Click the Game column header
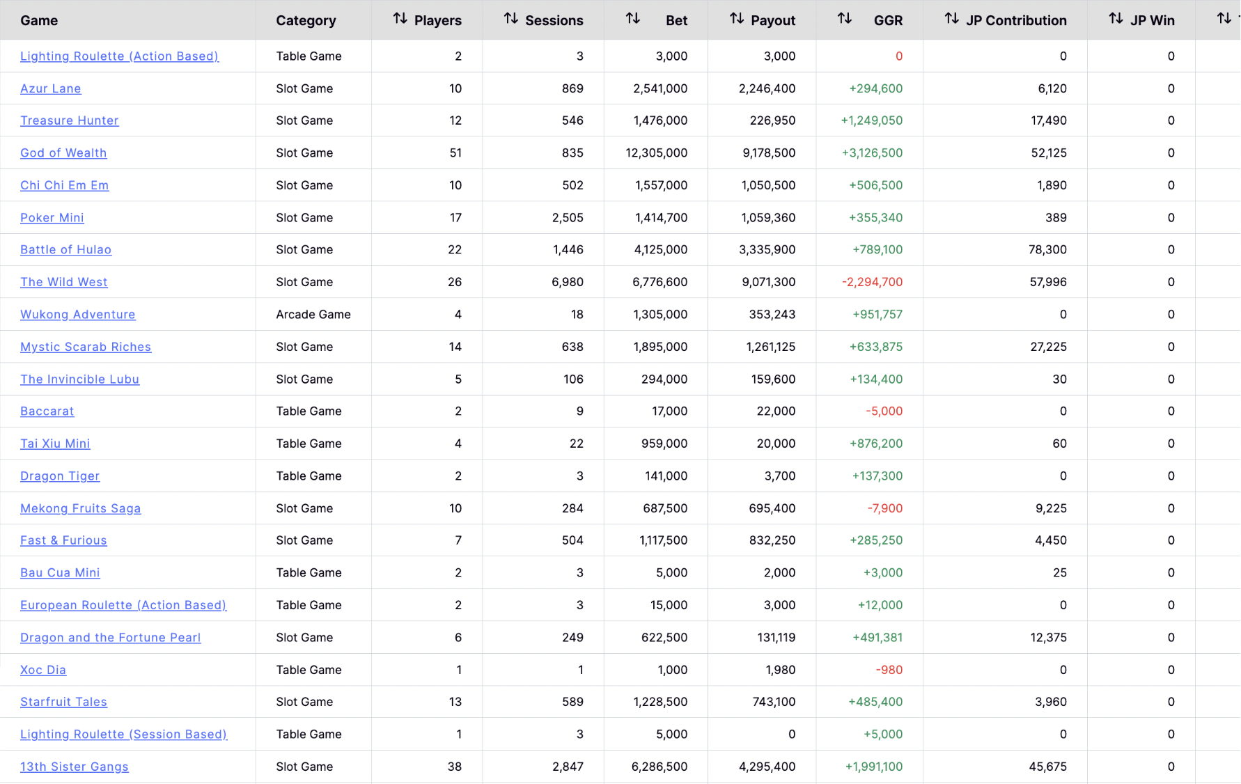1241x784 pixels. pyautogui.click(x=39, y=20)
